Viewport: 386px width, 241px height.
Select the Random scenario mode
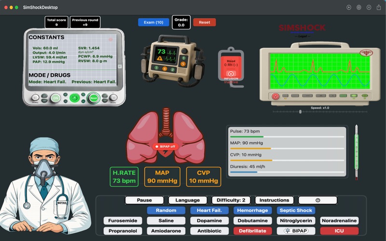(166, 211)
